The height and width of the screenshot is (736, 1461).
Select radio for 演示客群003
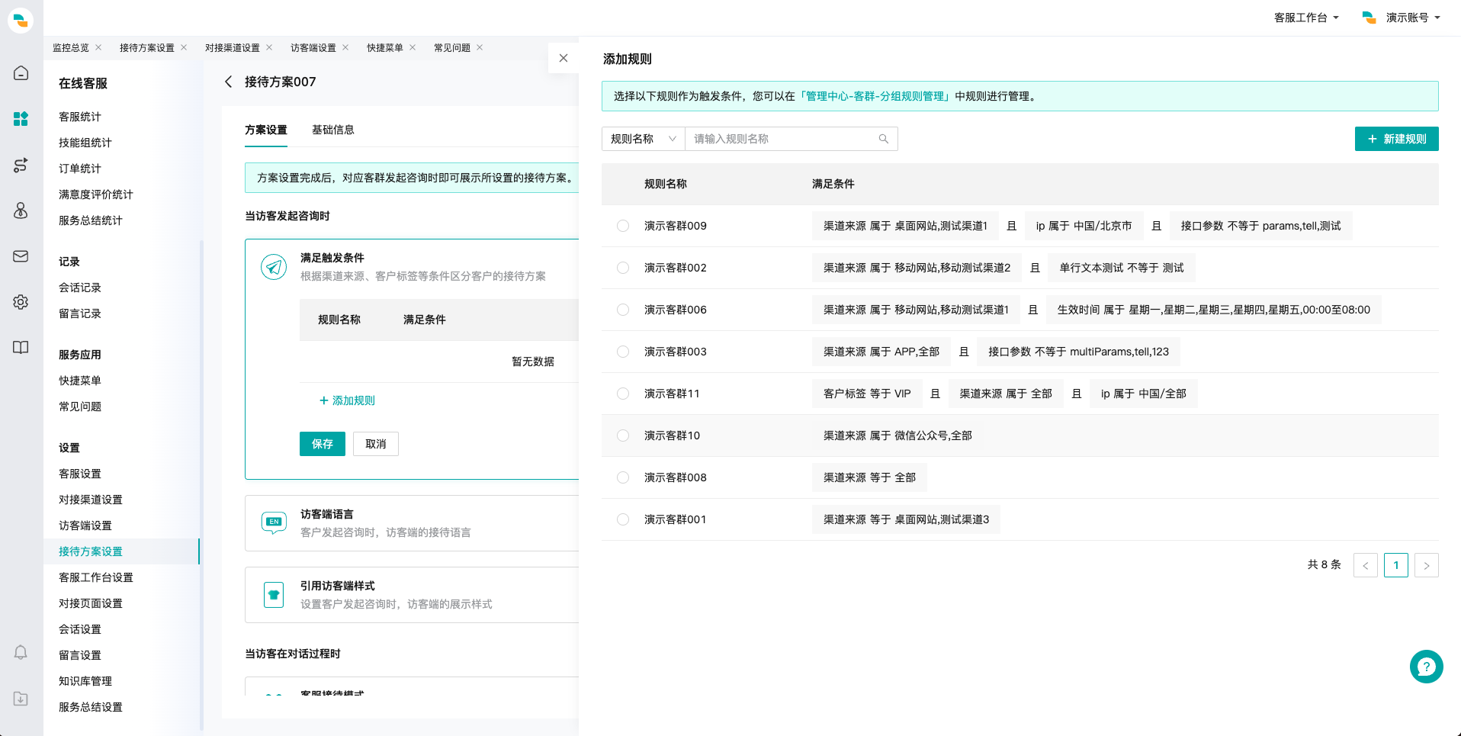(623, 352)
